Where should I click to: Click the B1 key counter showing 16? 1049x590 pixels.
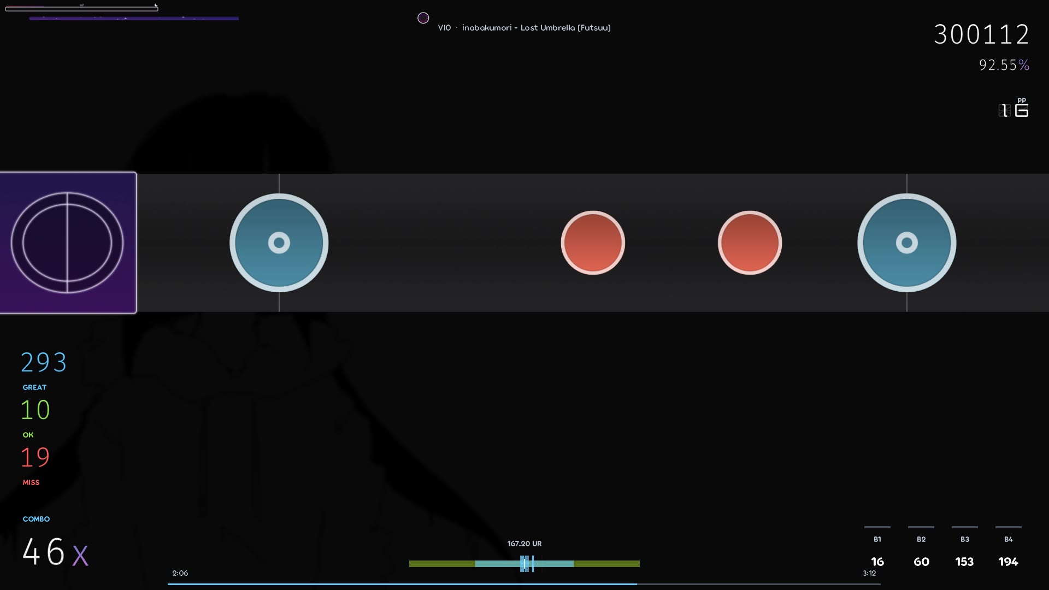[x=877, y=548]
